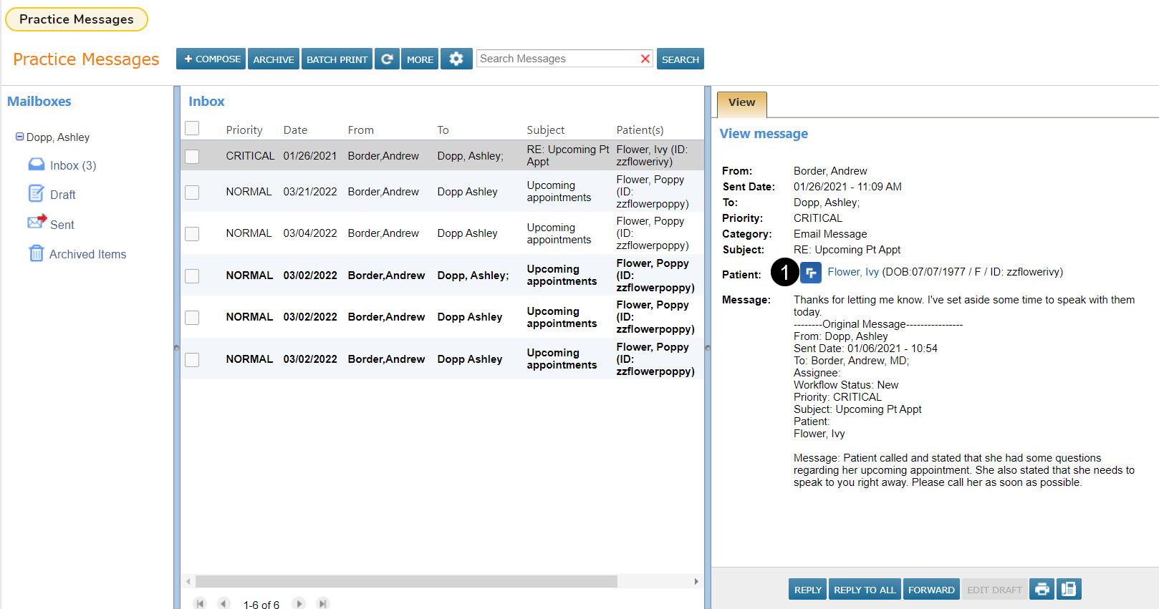Click the print message icon
Image resolution: width=1159 pixels, height=609 pixels.
click(1042, 590)
